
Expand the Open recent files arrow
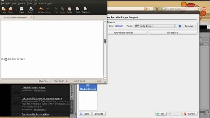pos(16,10)
